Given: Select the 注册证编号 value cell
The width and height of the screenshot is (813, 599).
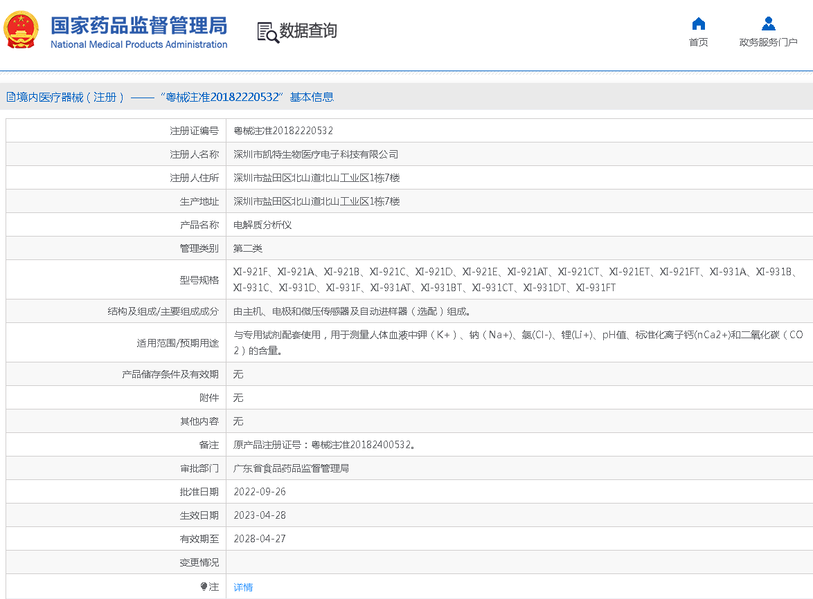Looking at the screenshot, I should pyautogui.click(x=283, y=130).
